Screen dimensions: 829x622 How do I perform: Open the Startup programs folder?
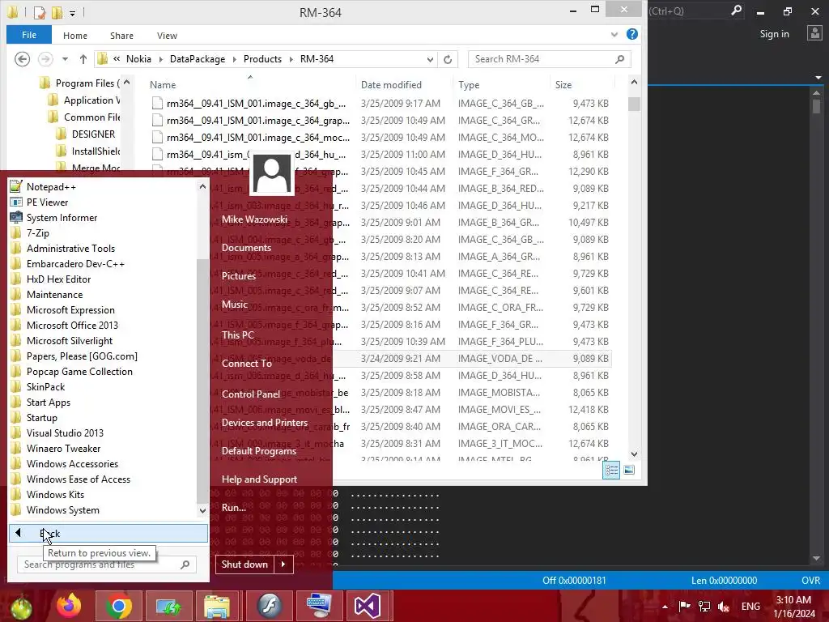coord(42,417)
